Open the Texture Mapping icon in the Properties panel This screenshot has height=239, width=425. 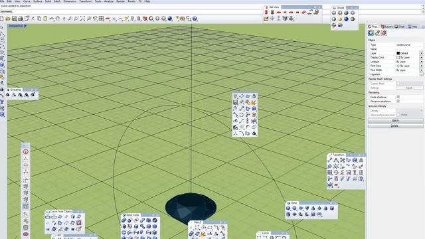click(x=384, y=33)
